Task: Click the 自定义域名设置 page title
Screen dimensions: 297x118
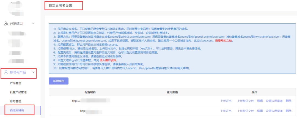Action: (61, 6)
